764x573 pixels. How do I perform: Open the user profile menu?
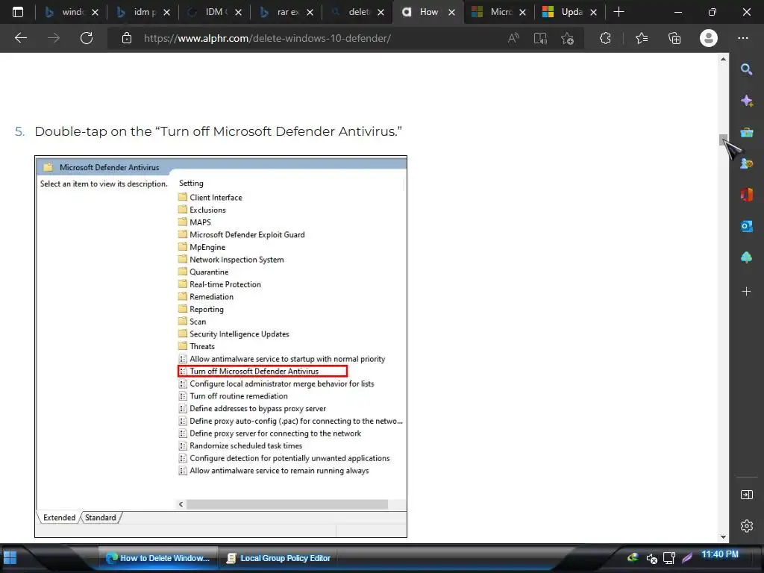[x=709, y=38]
